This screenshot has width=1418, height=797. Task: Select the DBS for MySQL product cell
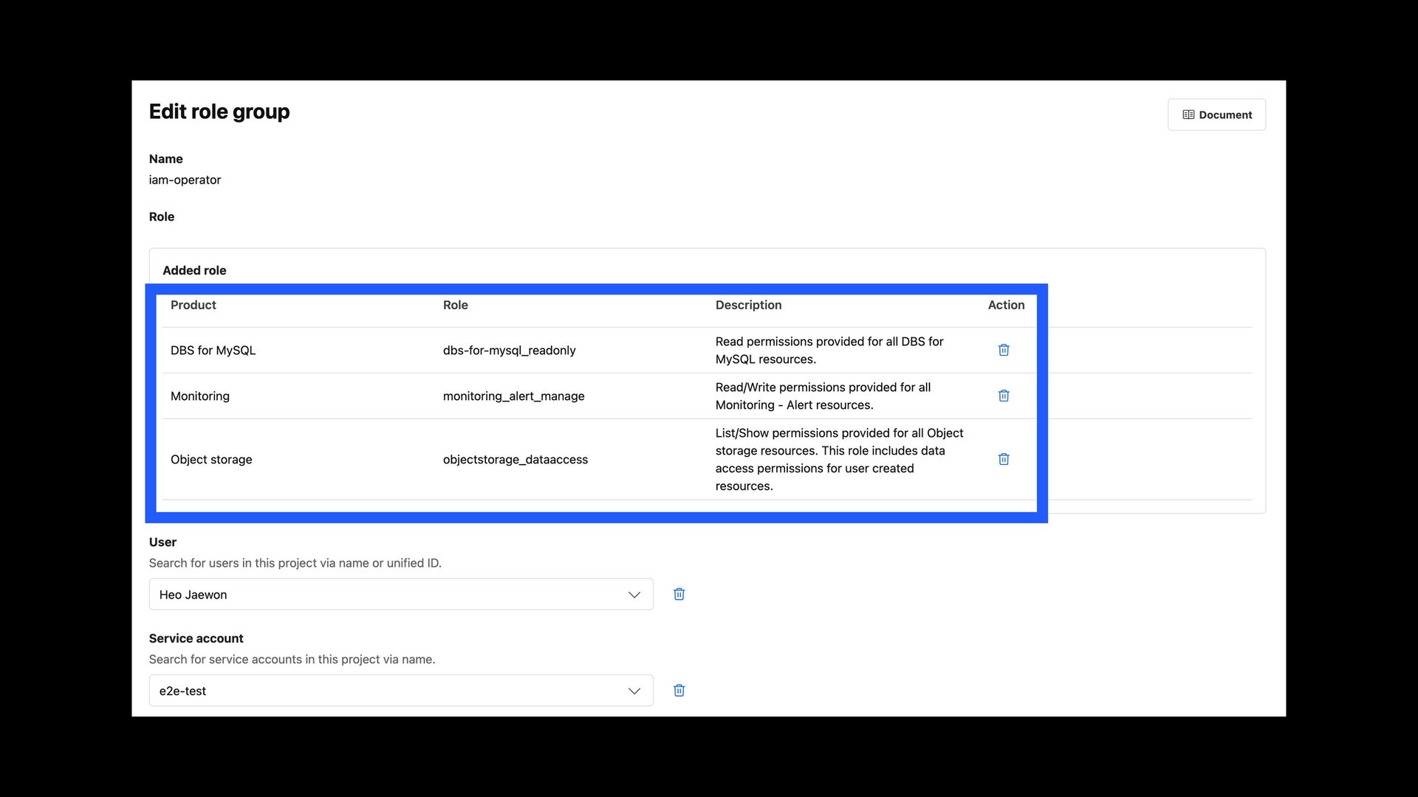[x=213, y=351]
